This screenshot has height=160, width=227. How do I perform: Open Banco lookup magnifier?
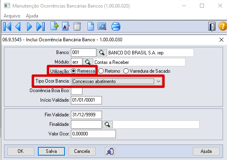click(x=102, y=52)
